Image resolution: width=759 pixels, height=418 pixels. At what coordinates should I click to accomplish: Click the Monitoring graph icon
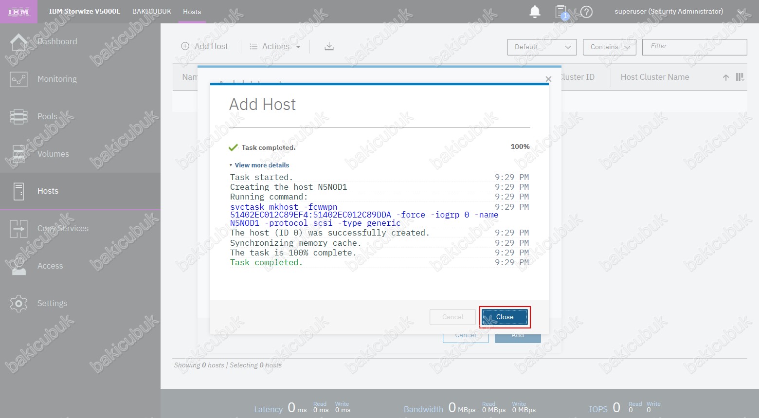[18, 79]
